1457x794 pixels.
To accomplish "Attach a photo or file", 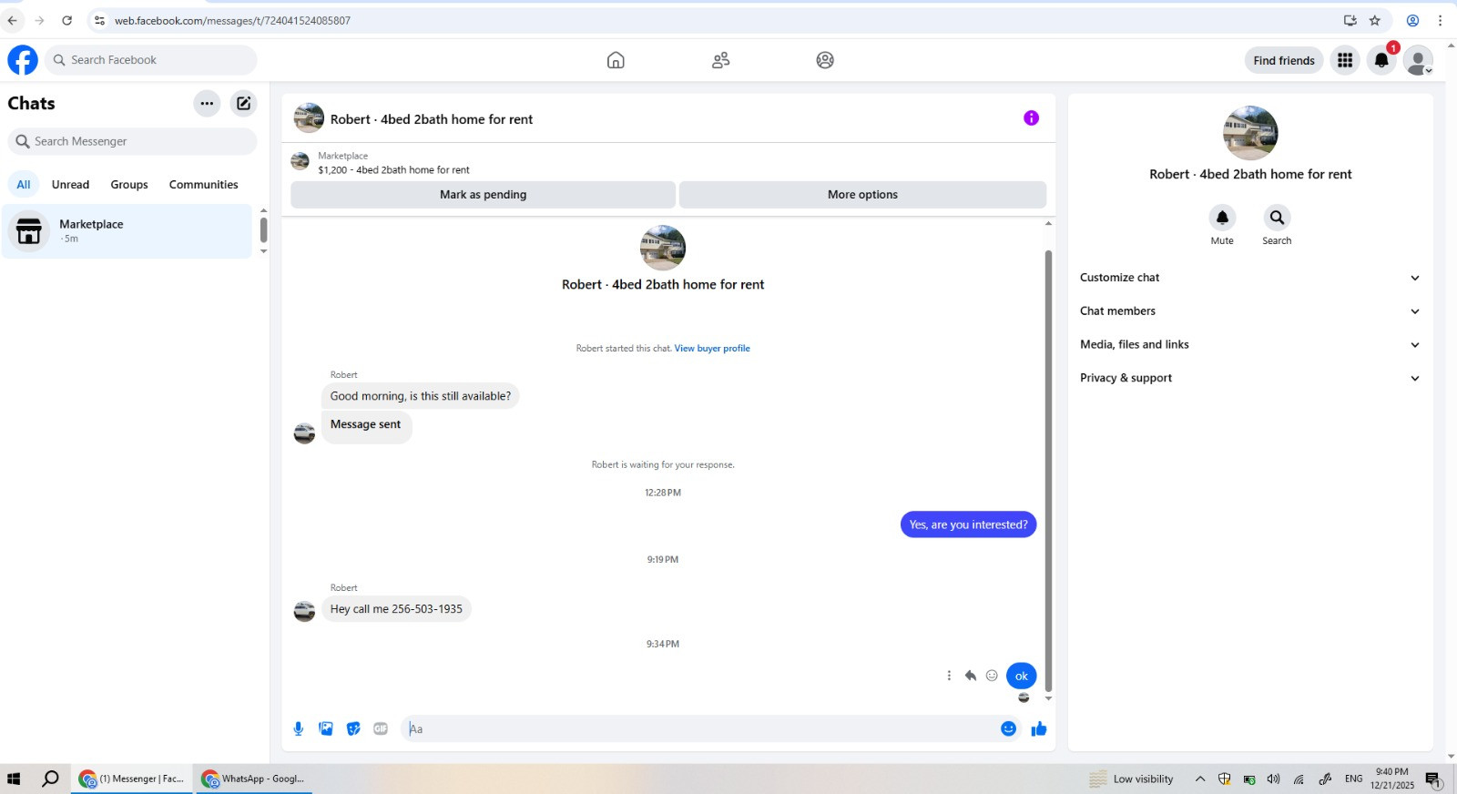I will [x=326, y=728].
